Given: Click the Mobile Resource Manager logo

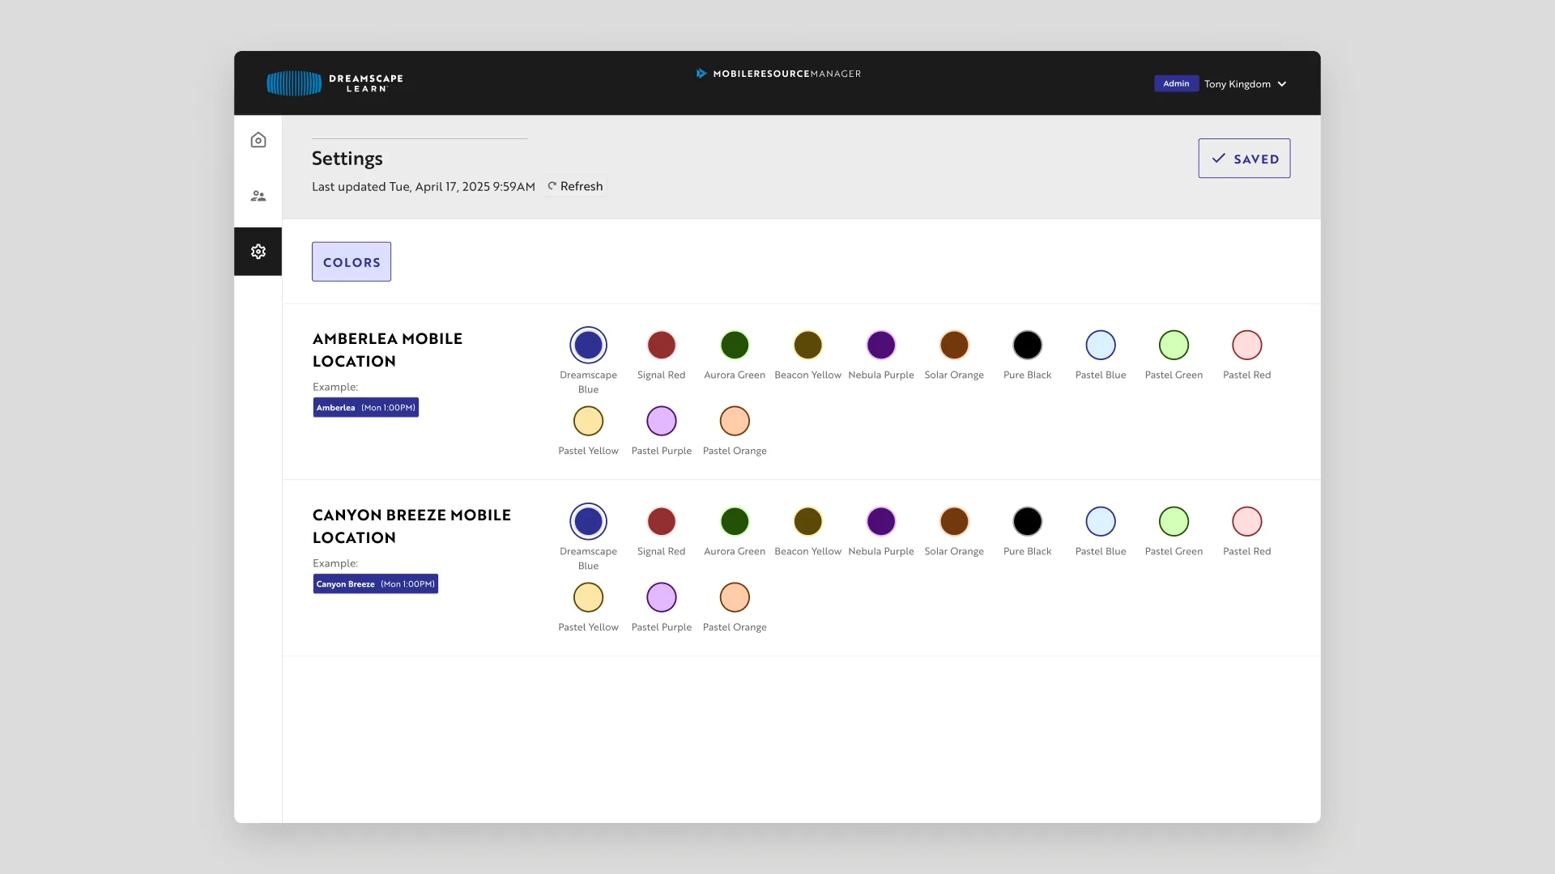Looking at the screenshot, I should pyautogui.click(x=778, y=74).
